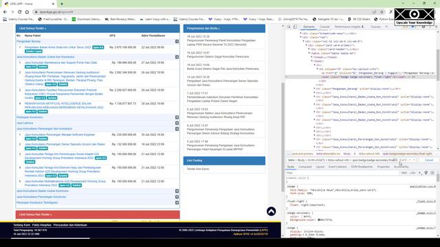Open the Pengumuman dan Berita header
The image size is (440, 247).
[203, 29]
